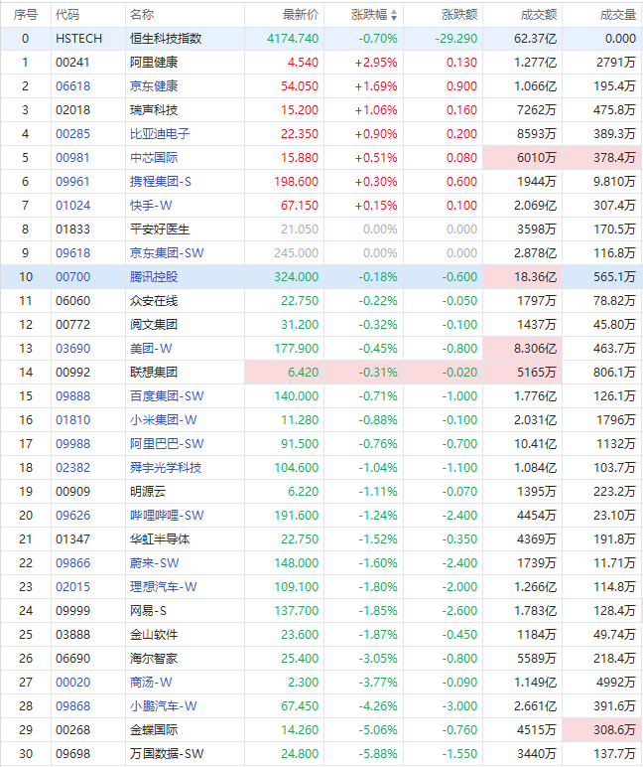This screenshot has width=643, height=767.
Task: Open the 中芯国际 link
Action: click(x=154, y=158)
